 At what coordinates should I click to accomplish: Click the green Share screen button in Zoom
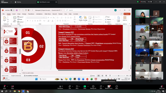pyautogui.click(x=85, y=87)
